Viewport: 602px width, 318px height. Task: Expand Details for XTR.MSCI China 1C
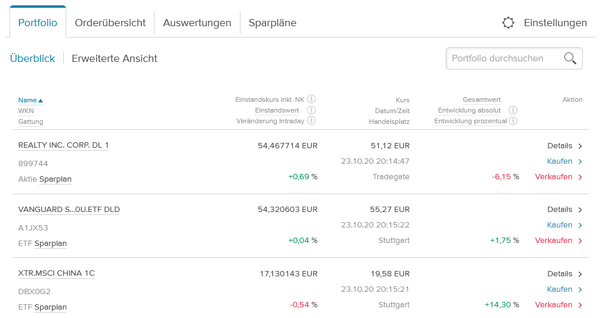point(564,274)
